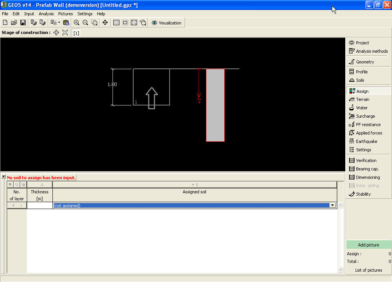Open FF resistance frame
This screenshot has width=392, height=282.
[369, 125]
